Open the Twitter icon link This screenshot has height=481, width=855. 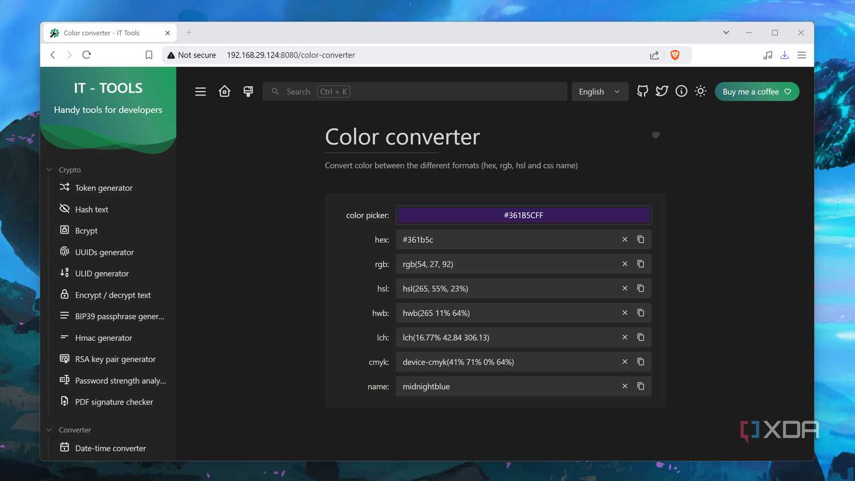click(662, 91)
